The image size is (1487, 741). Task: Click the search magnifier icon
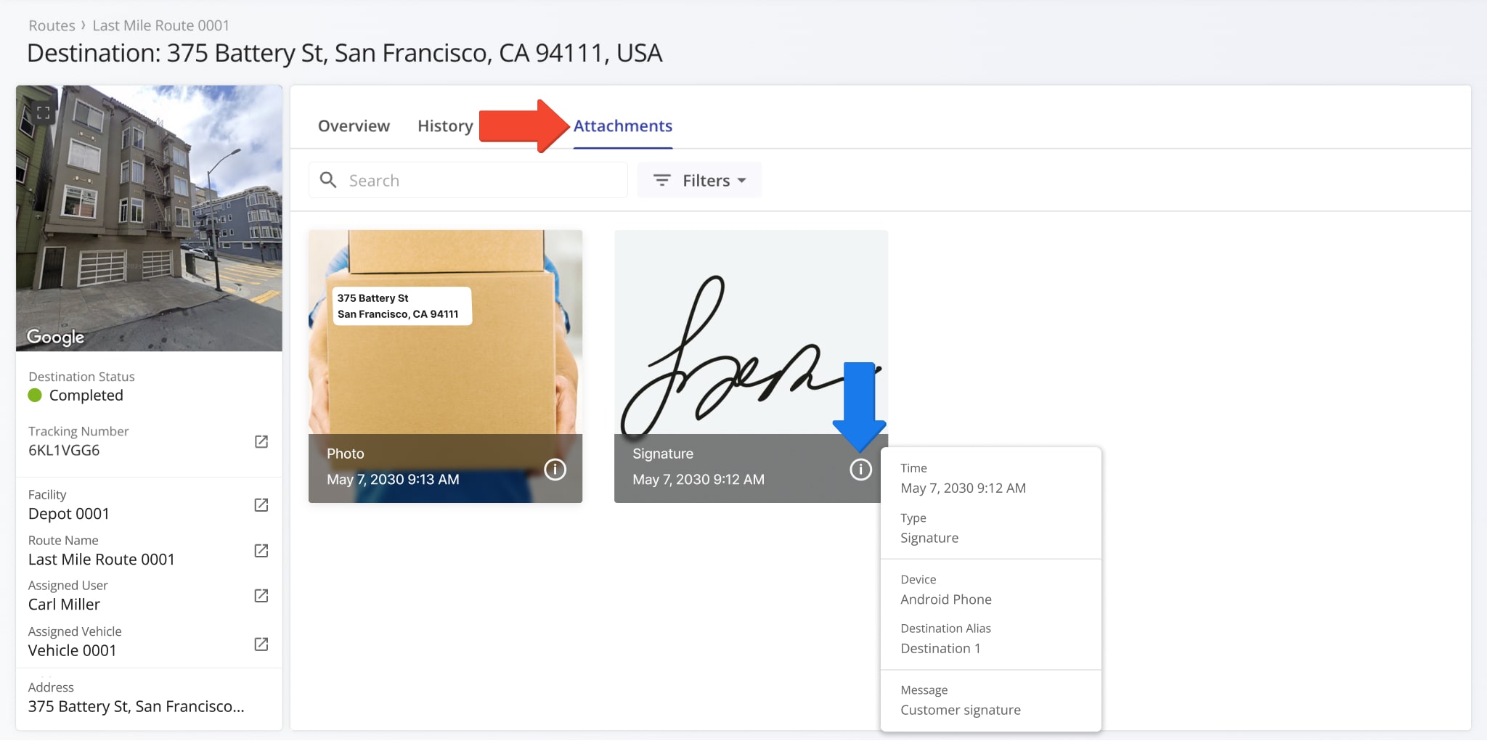point(328,180)
